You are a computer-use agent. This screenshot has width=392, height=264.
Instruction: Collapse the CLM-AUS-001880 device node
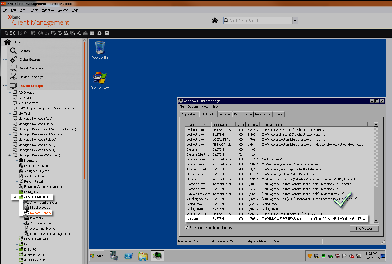point(15,197)
